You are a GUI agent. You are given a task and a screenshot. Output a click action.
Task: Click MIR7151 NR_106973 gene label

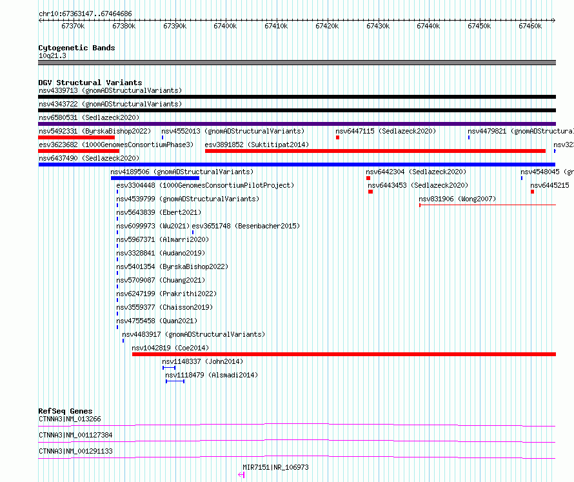tap(275, 467)
